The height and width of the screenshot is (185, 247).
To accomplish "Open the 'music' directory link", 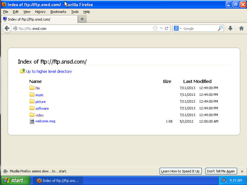I will tap(39, 95).
